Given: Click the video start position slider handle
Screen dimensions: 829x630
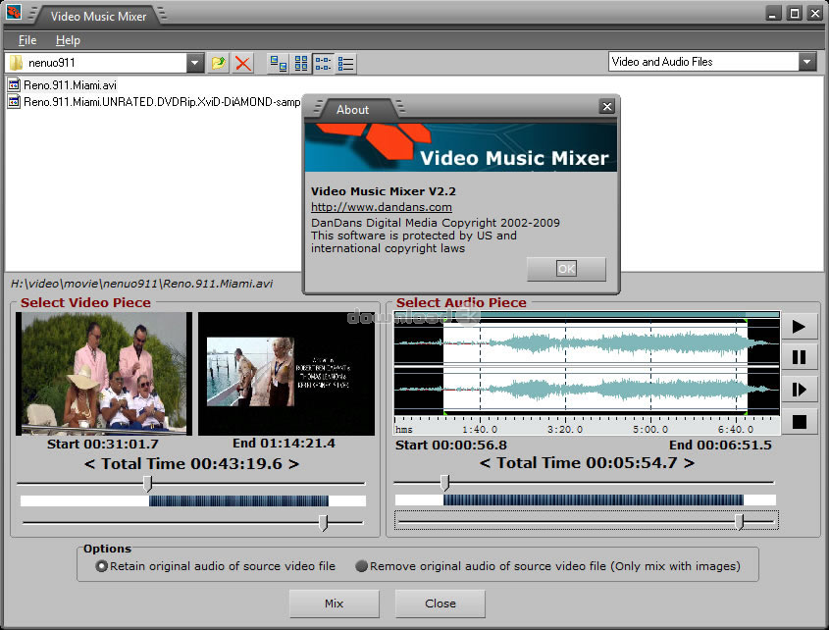Looking at the screenshot, I should pyautogui.click(x=148, y=483).
